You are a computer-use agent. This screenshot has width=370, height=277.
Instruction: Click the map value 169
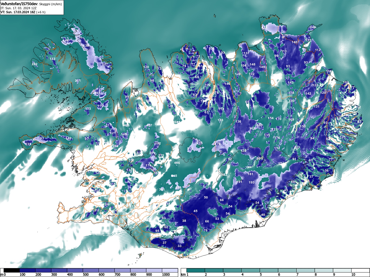(291, 120)
